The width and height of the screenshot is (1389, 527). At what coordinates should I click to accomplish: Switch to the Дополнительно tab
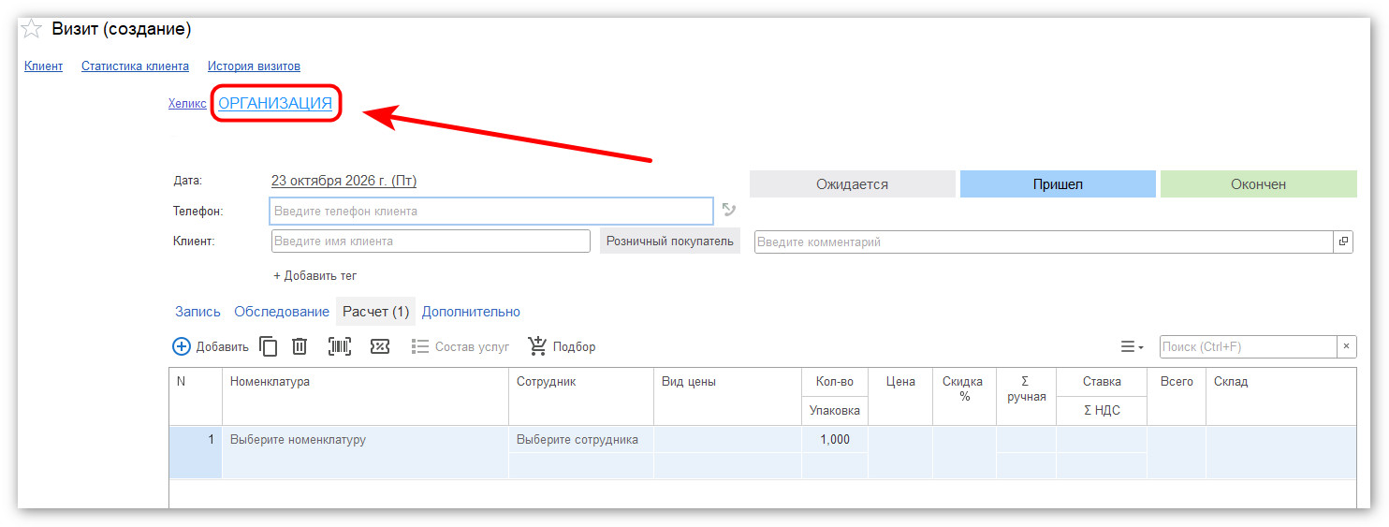tap(471, 312)
